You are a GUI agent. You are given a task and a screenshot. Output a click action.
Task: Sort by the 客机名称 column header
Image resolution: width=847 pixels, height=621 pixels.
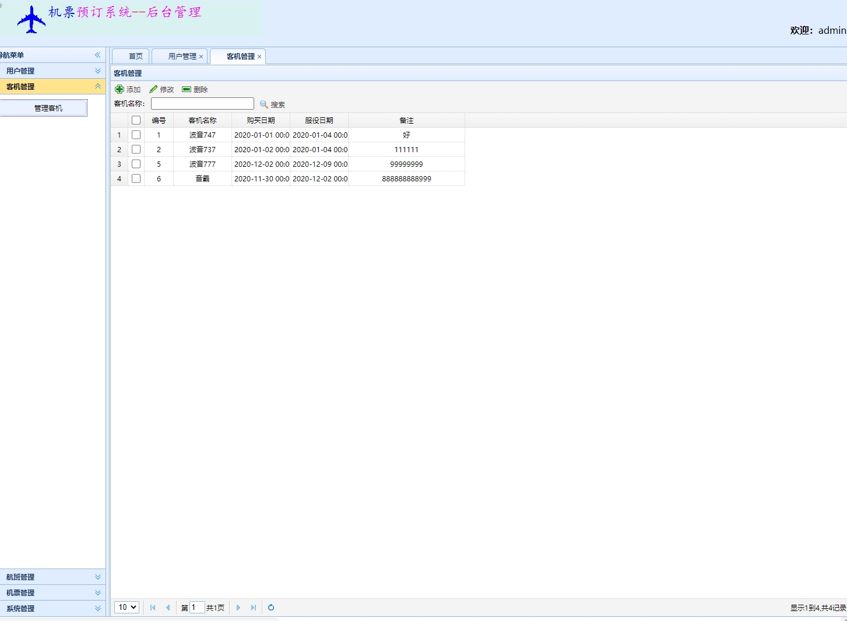[x=202, y=121]
